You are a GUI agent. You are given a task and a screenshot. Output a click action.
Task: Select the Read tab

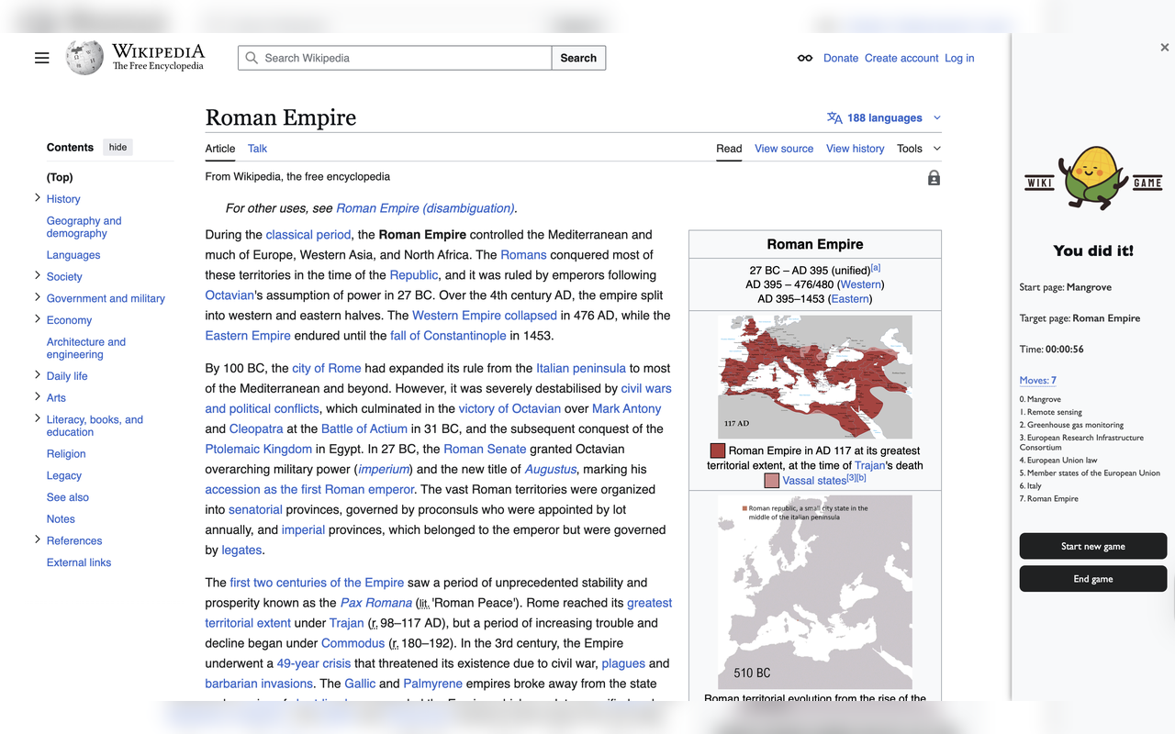pyautogui.click(x=729, y=149)
